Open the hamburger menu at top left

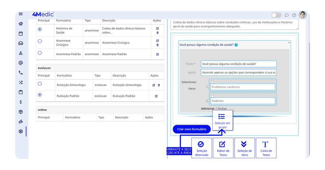point(21,14)
